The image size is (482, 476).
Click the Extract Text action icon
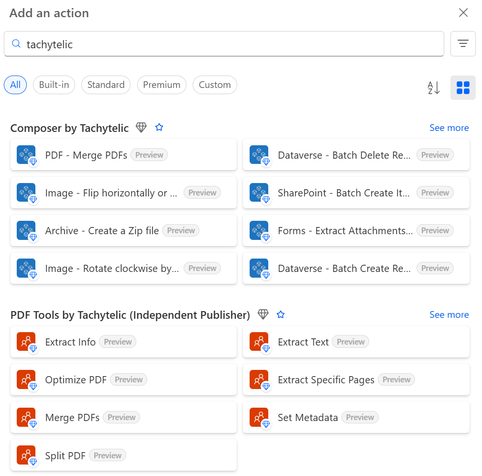coord(260,342)
